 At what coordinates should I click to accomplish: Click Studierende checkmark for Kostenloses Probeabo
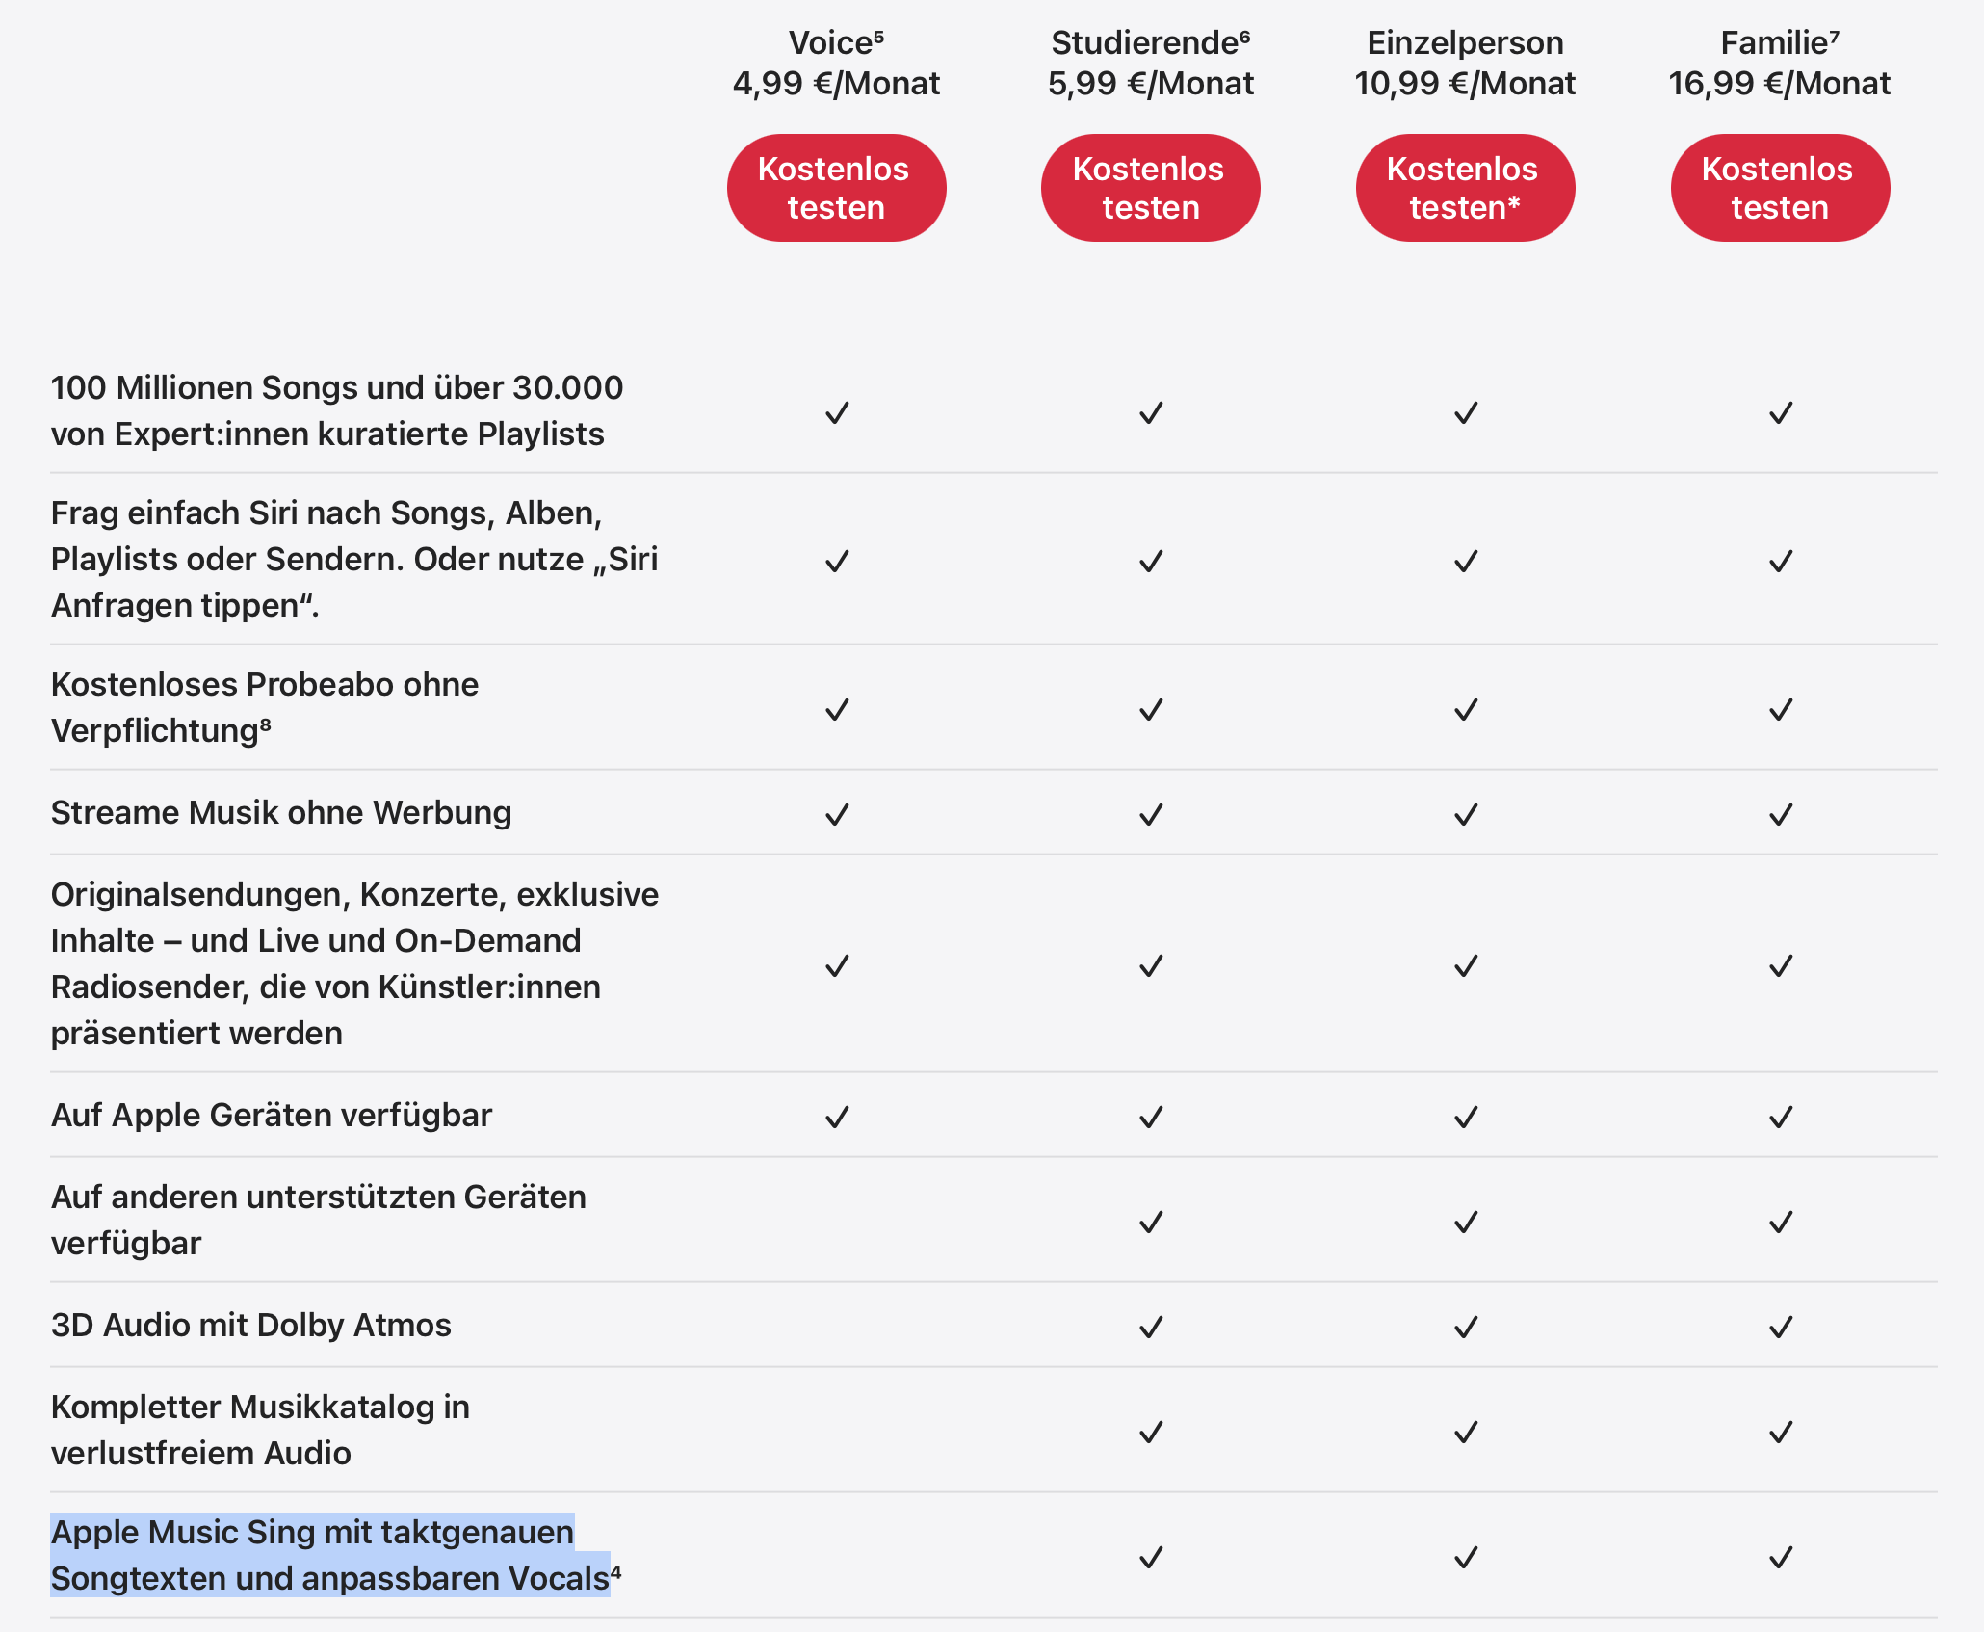(1151, 710)
